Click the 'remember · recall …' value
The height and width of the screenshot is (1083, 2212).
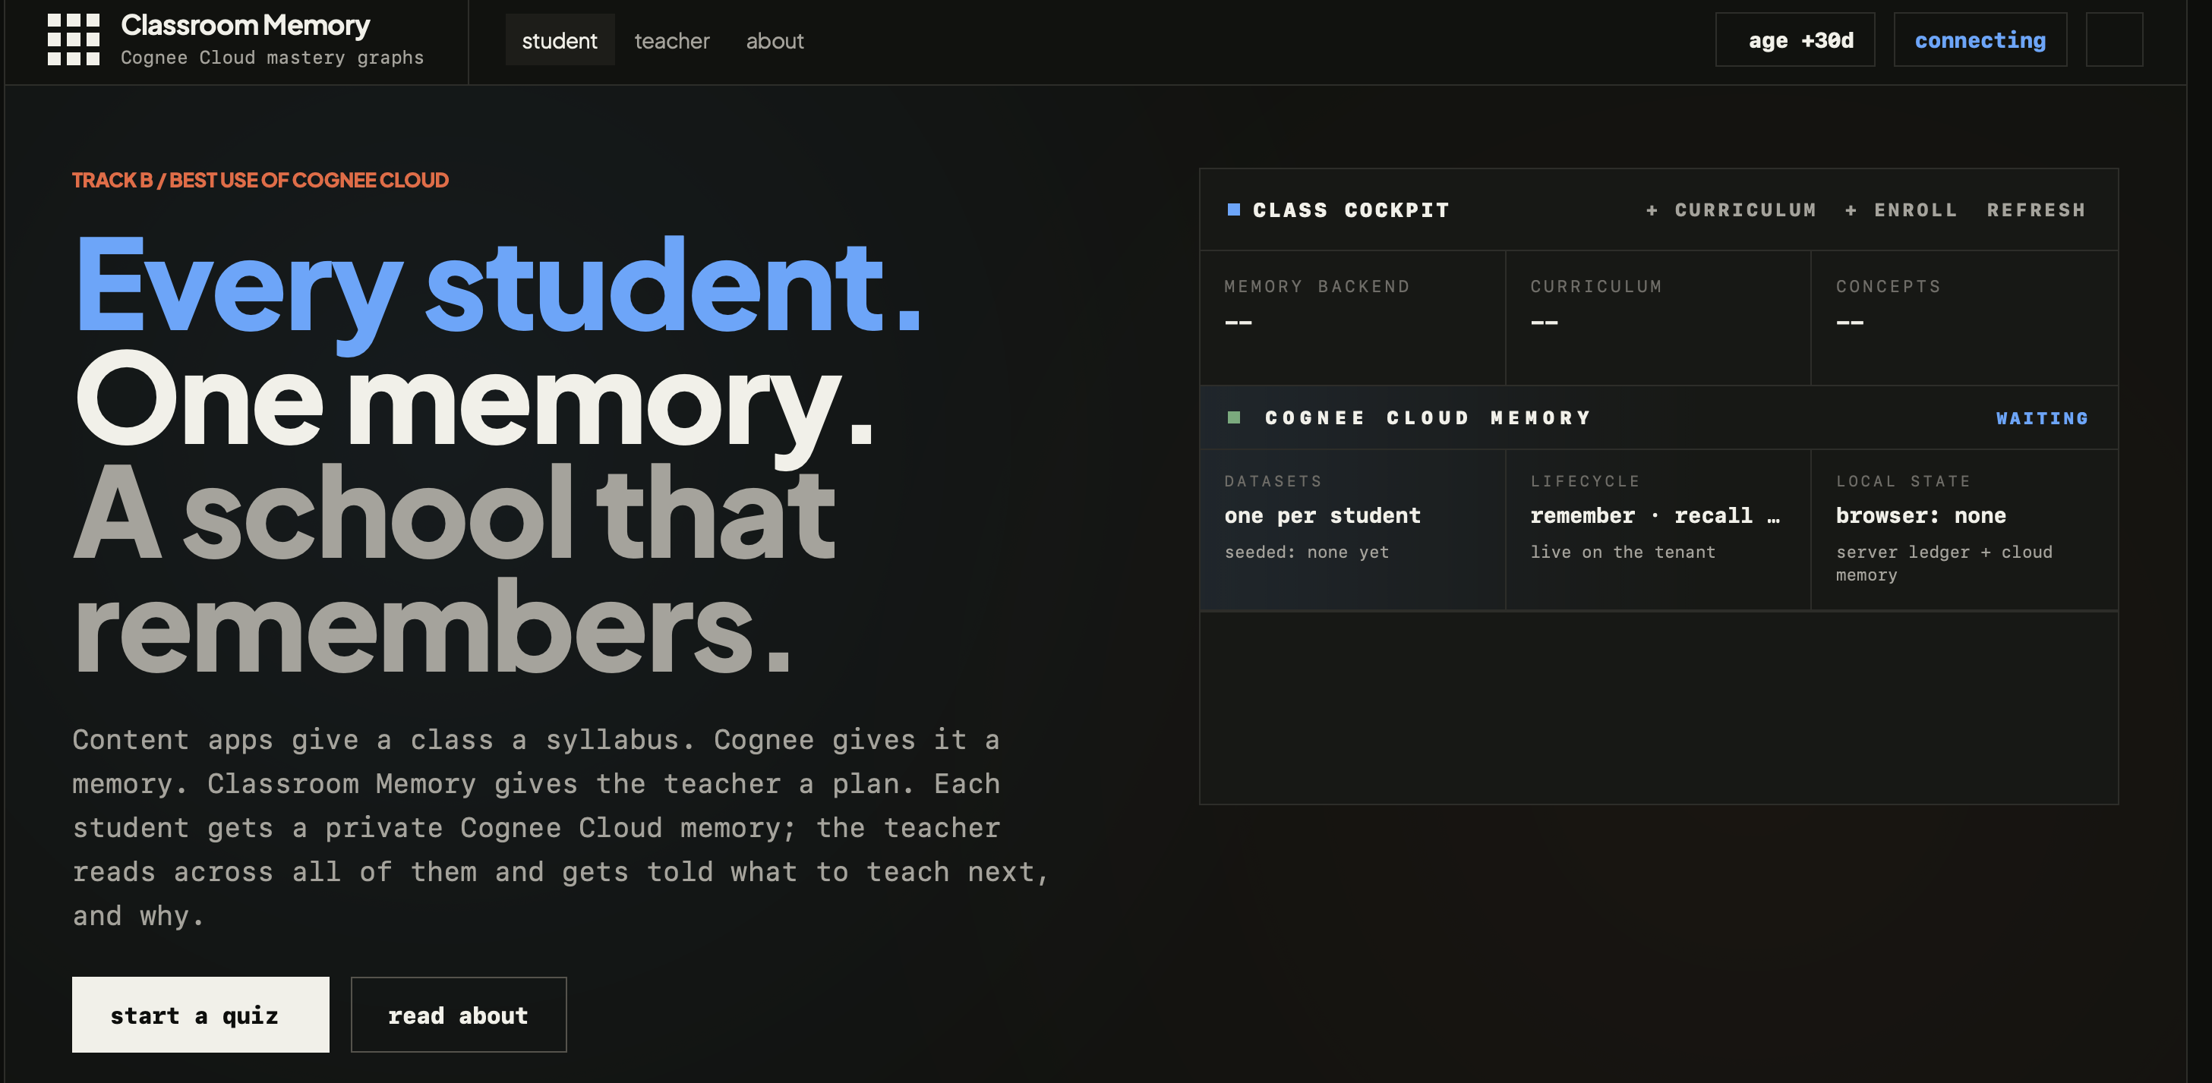pos(1655,516)
